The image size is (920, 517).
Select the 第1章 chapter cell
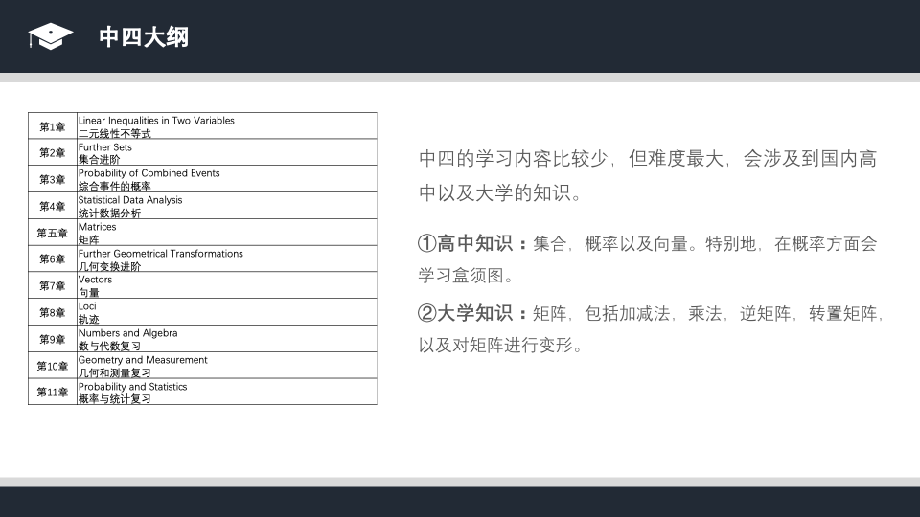[52, 126]
